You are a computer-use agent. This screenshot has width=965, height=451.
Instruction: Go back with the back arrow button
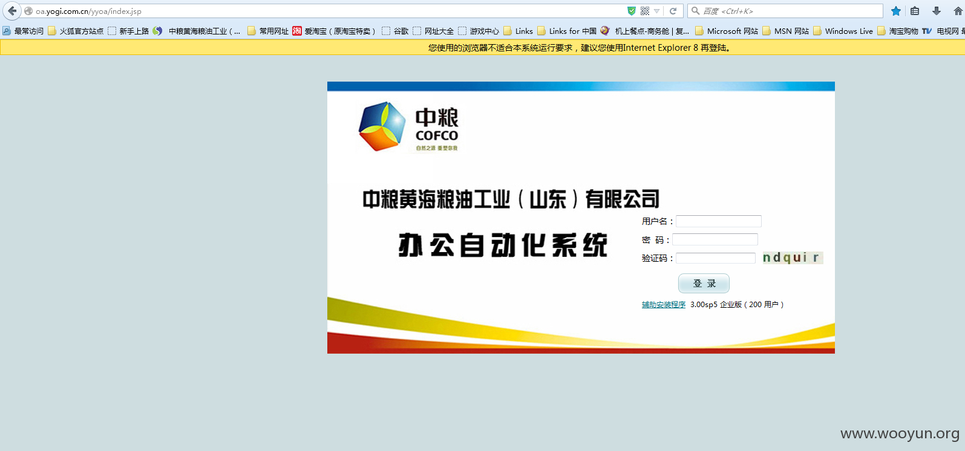12,11
